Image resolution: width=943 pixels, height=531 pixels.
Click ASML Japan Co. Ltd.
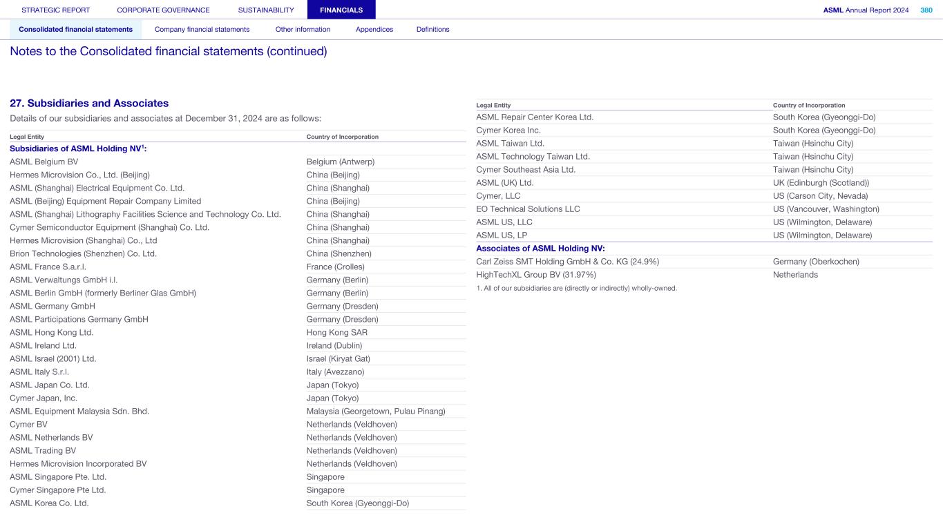[x=50, y=385]
